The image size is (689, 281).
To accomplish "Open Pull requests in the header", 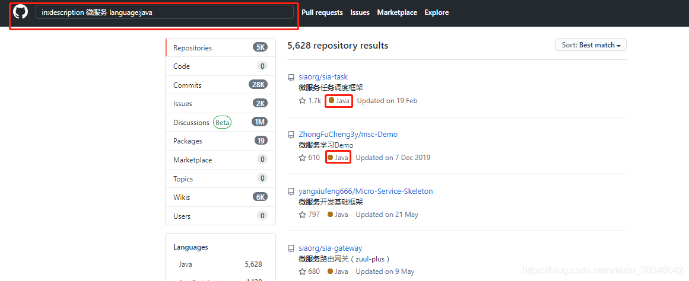I will tap(322, 12).
